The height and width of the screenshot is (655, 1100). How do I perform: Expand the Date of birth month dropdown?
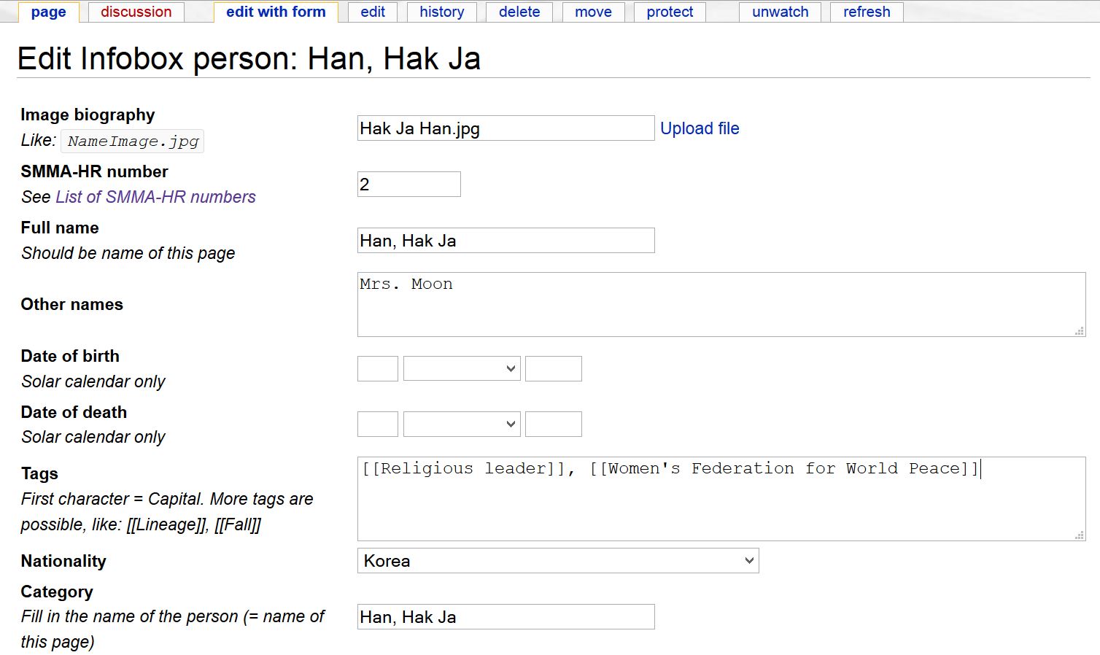[x=461, y=369]
